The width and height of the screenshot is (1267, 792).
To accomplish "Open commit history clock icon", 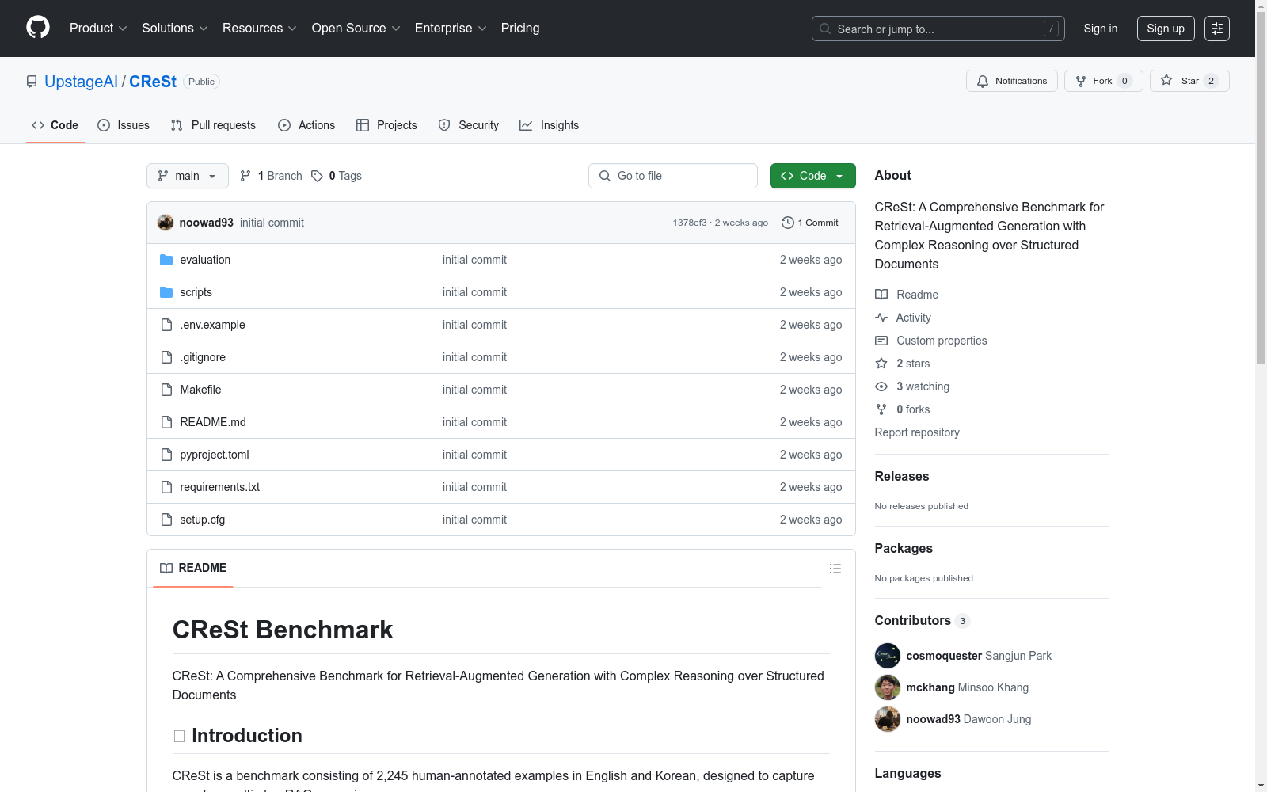I will click(x=787, y=223).
